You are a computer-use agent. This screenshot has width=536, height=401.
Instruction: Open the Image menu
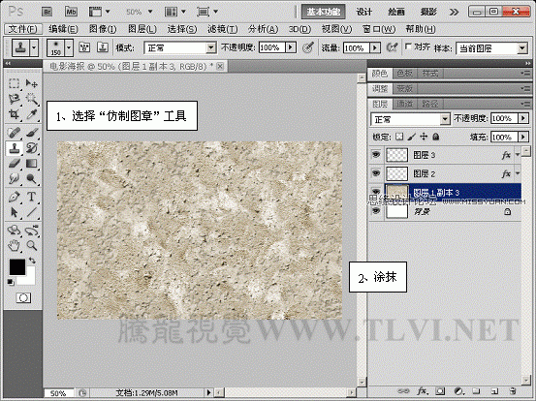pyautogui.click(x=103, y=29)
